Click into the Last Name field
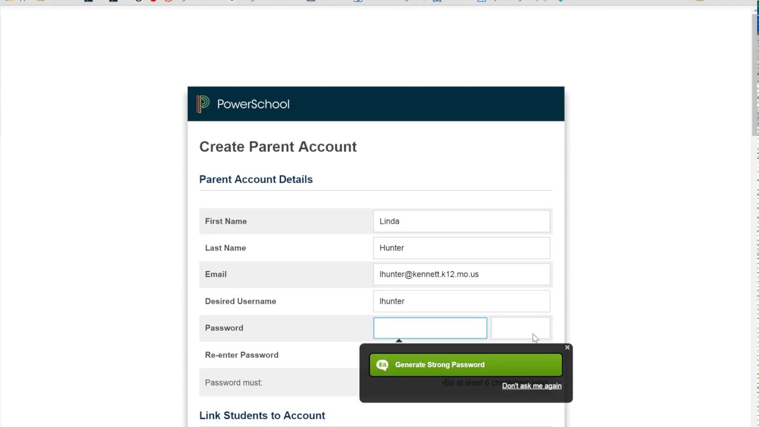This screenshot has height=427, width=759. click(x=461, y=248)
